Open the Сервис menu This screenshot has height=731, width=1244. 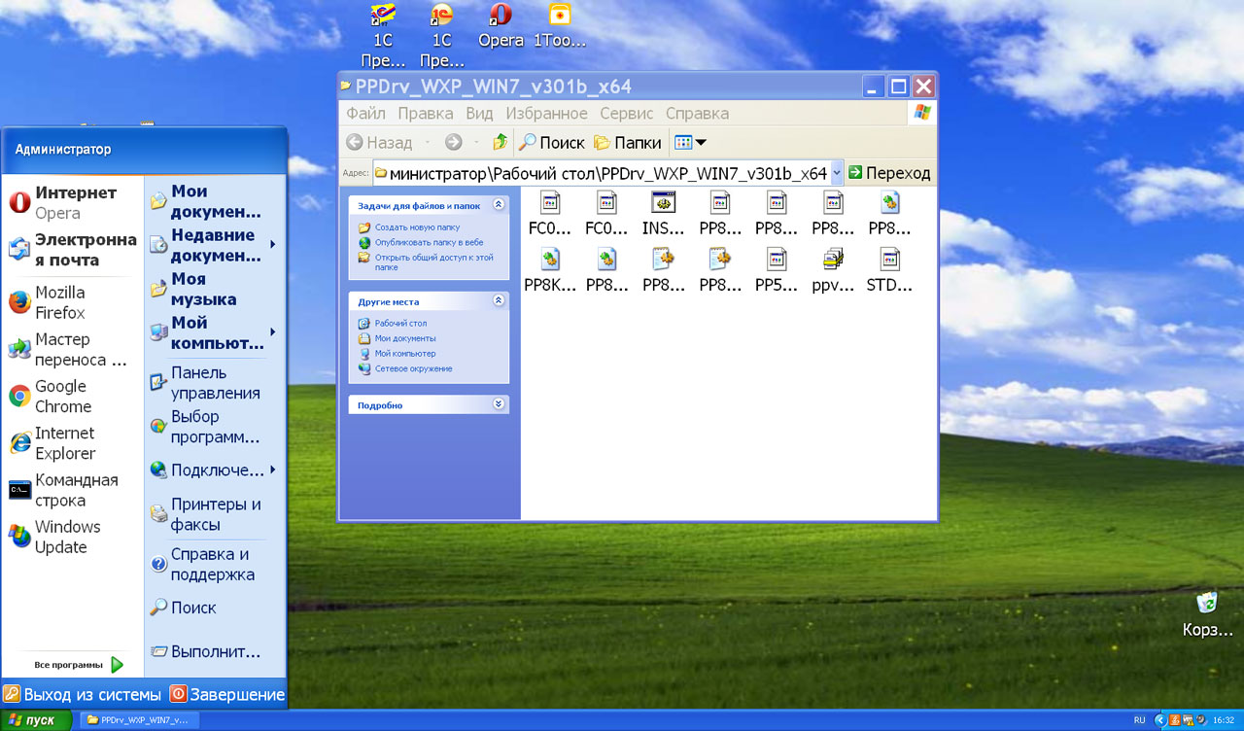pos(626,114)
